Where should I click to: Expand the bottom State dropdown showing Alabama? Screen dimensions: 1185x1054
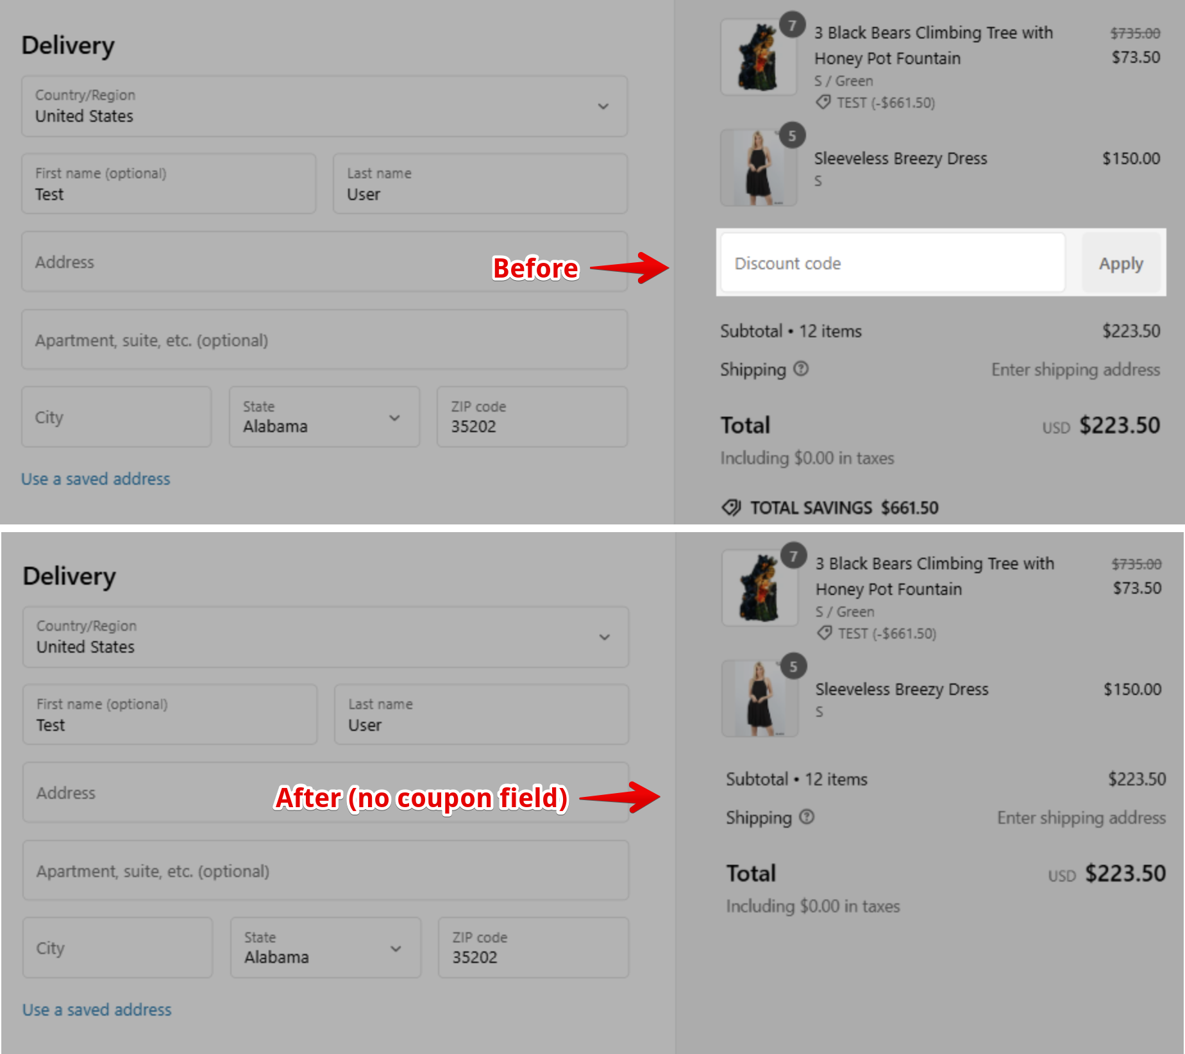[x=326, y=947]
